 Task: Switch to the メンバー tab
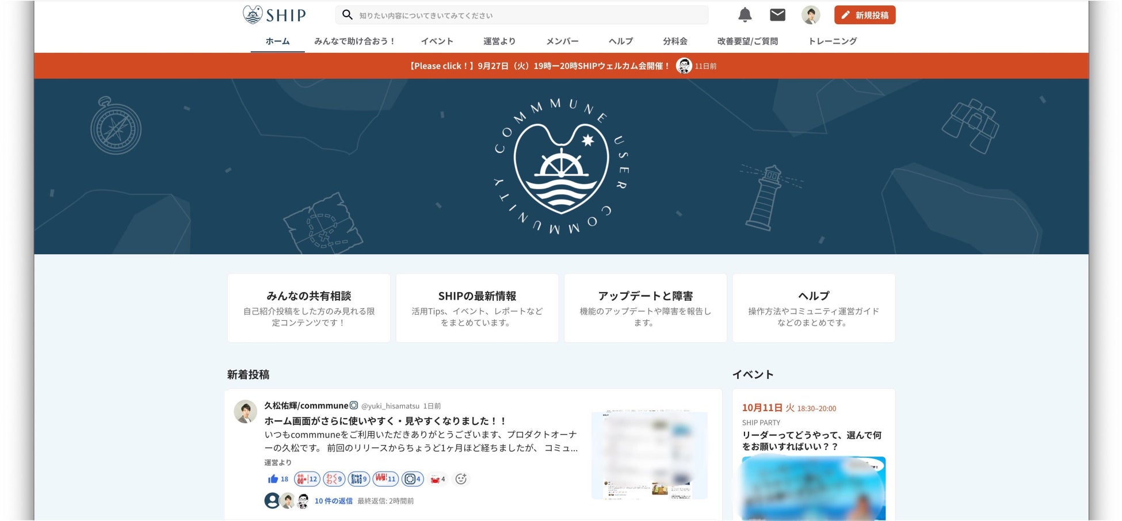tap(562, 41)
